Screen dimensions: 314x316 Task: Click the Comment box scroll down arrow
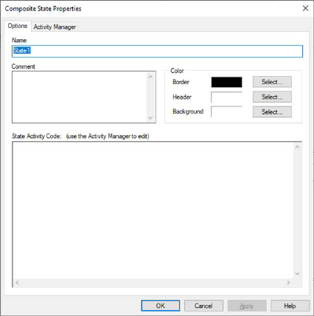[x=150, y=117]
